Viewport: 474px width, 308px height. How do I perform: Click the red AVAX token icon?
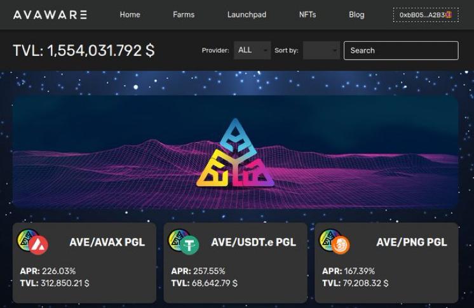(39, 245)
